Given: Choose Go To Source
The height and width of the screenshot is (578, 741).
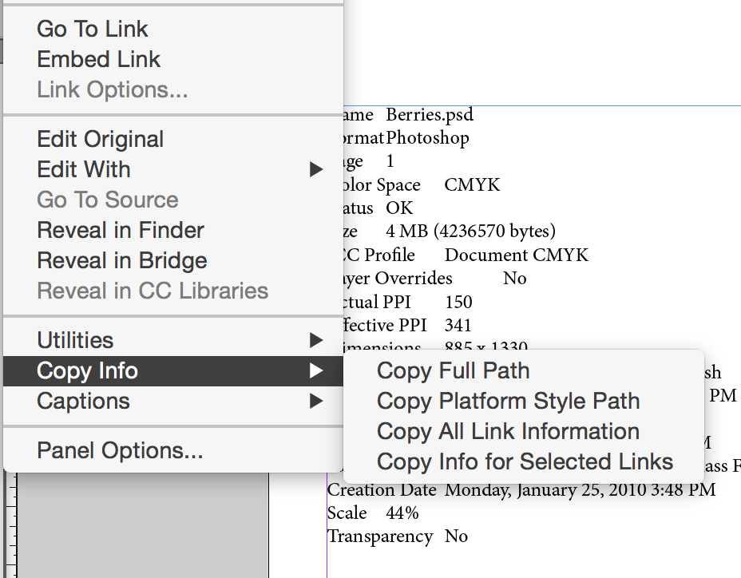Looking at the screenshot, I should (x=107, y=200).
